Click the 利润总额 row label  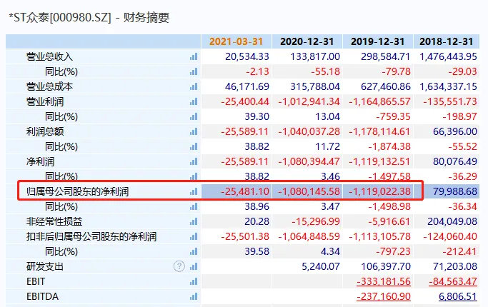pyautogui.click(x=45, y=131)
